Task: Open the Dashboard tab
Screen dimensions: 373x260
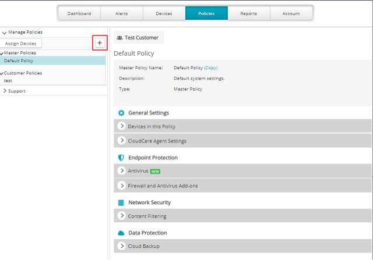Action: tap(79, 13)
